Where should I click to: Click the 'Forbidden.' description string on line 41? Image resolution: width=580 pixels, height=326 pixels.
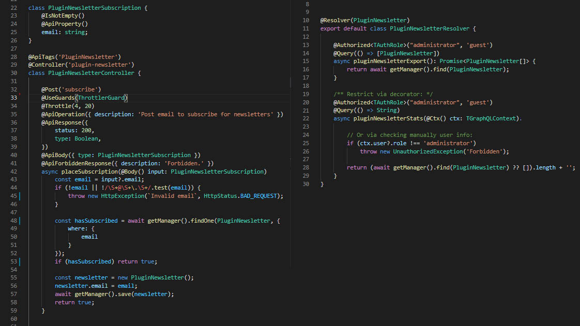tap(184, 163)
